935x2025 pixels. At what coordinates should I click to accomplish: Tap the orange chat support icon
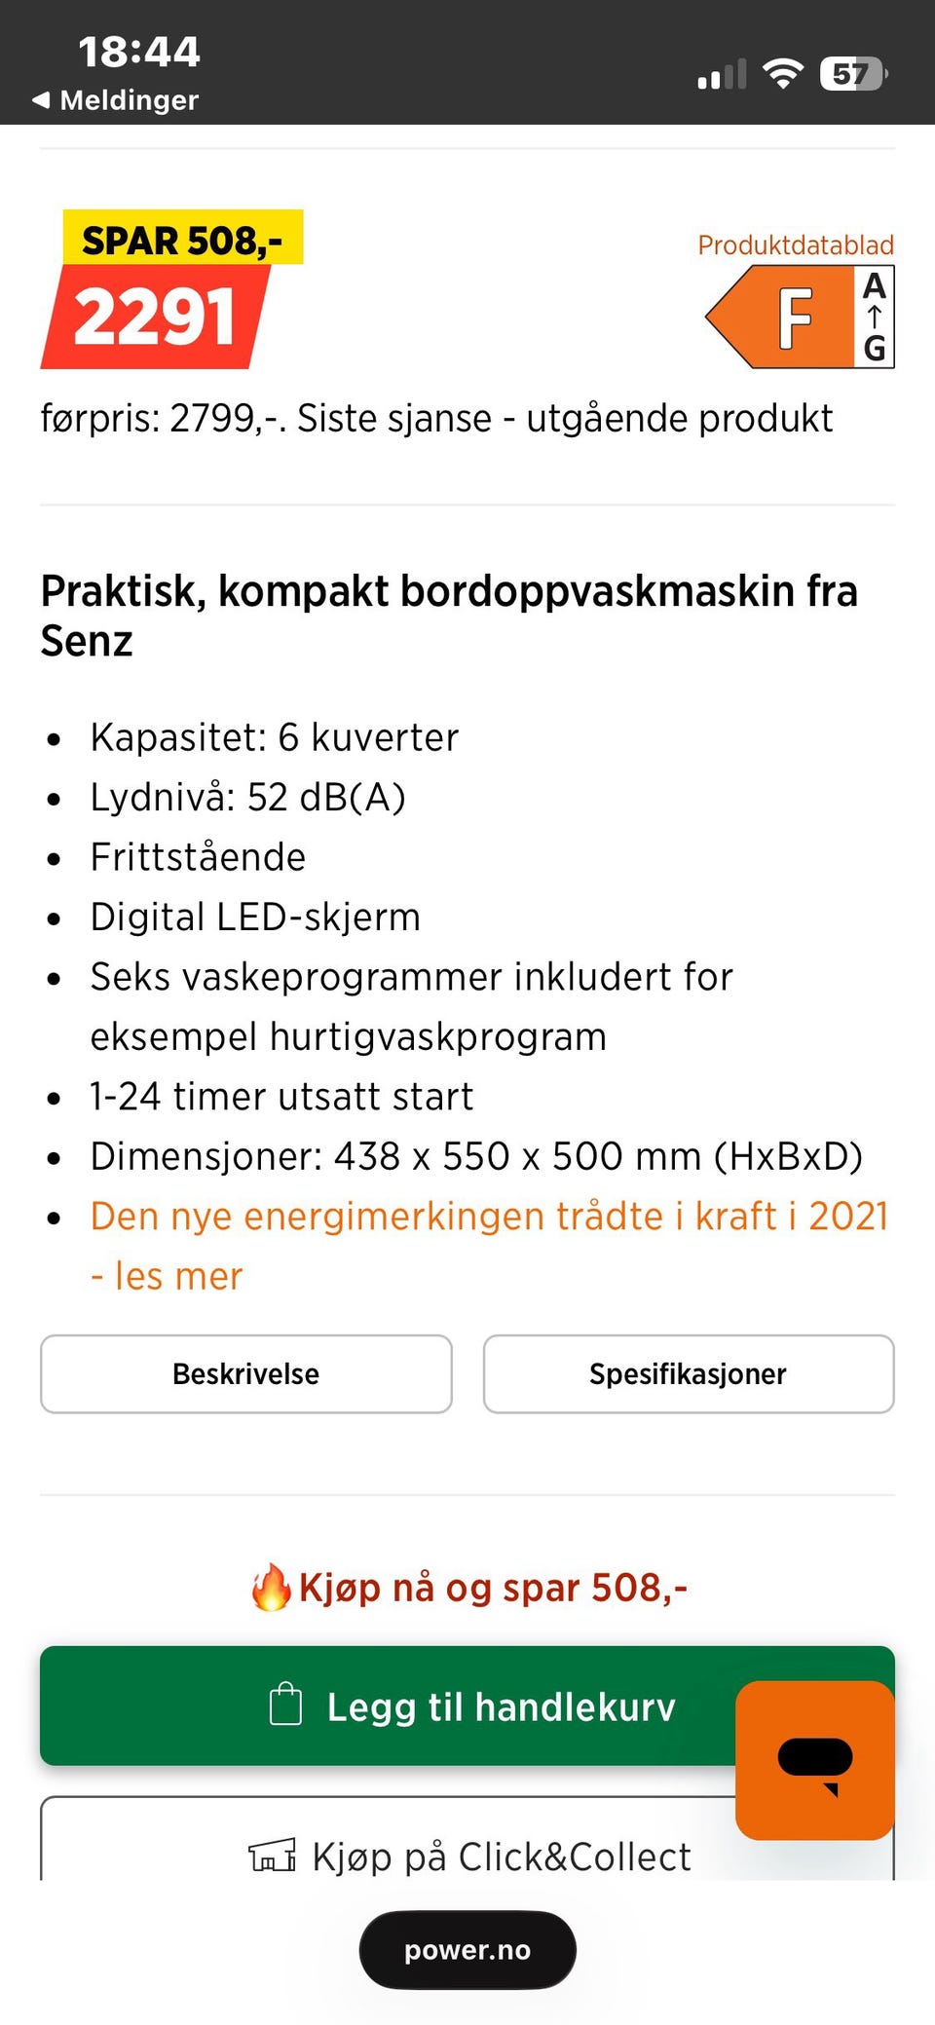point(814,1759)
